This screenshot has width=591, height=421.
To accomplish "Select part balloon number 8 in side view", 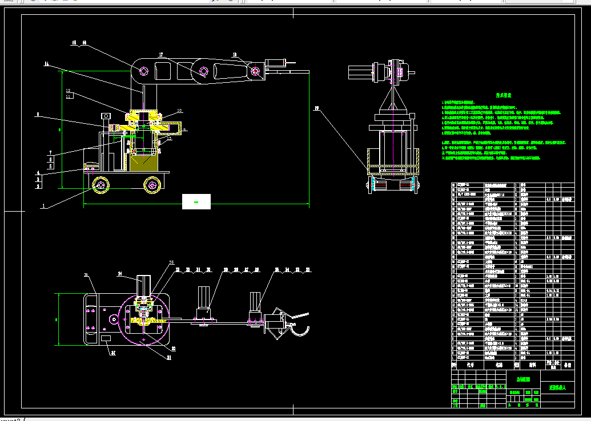I will (38, 115).
